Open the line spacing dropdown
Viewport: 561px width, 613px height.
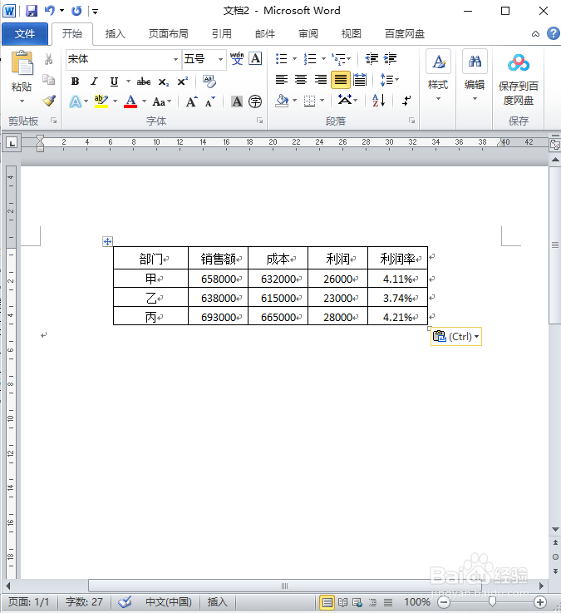click(x=390, y=80)
